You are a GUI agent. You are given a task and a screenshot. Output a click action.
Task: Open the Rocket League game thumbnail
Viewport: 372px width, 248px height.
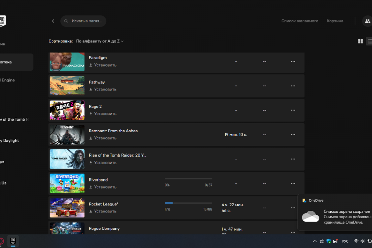[x=67, y=208]
